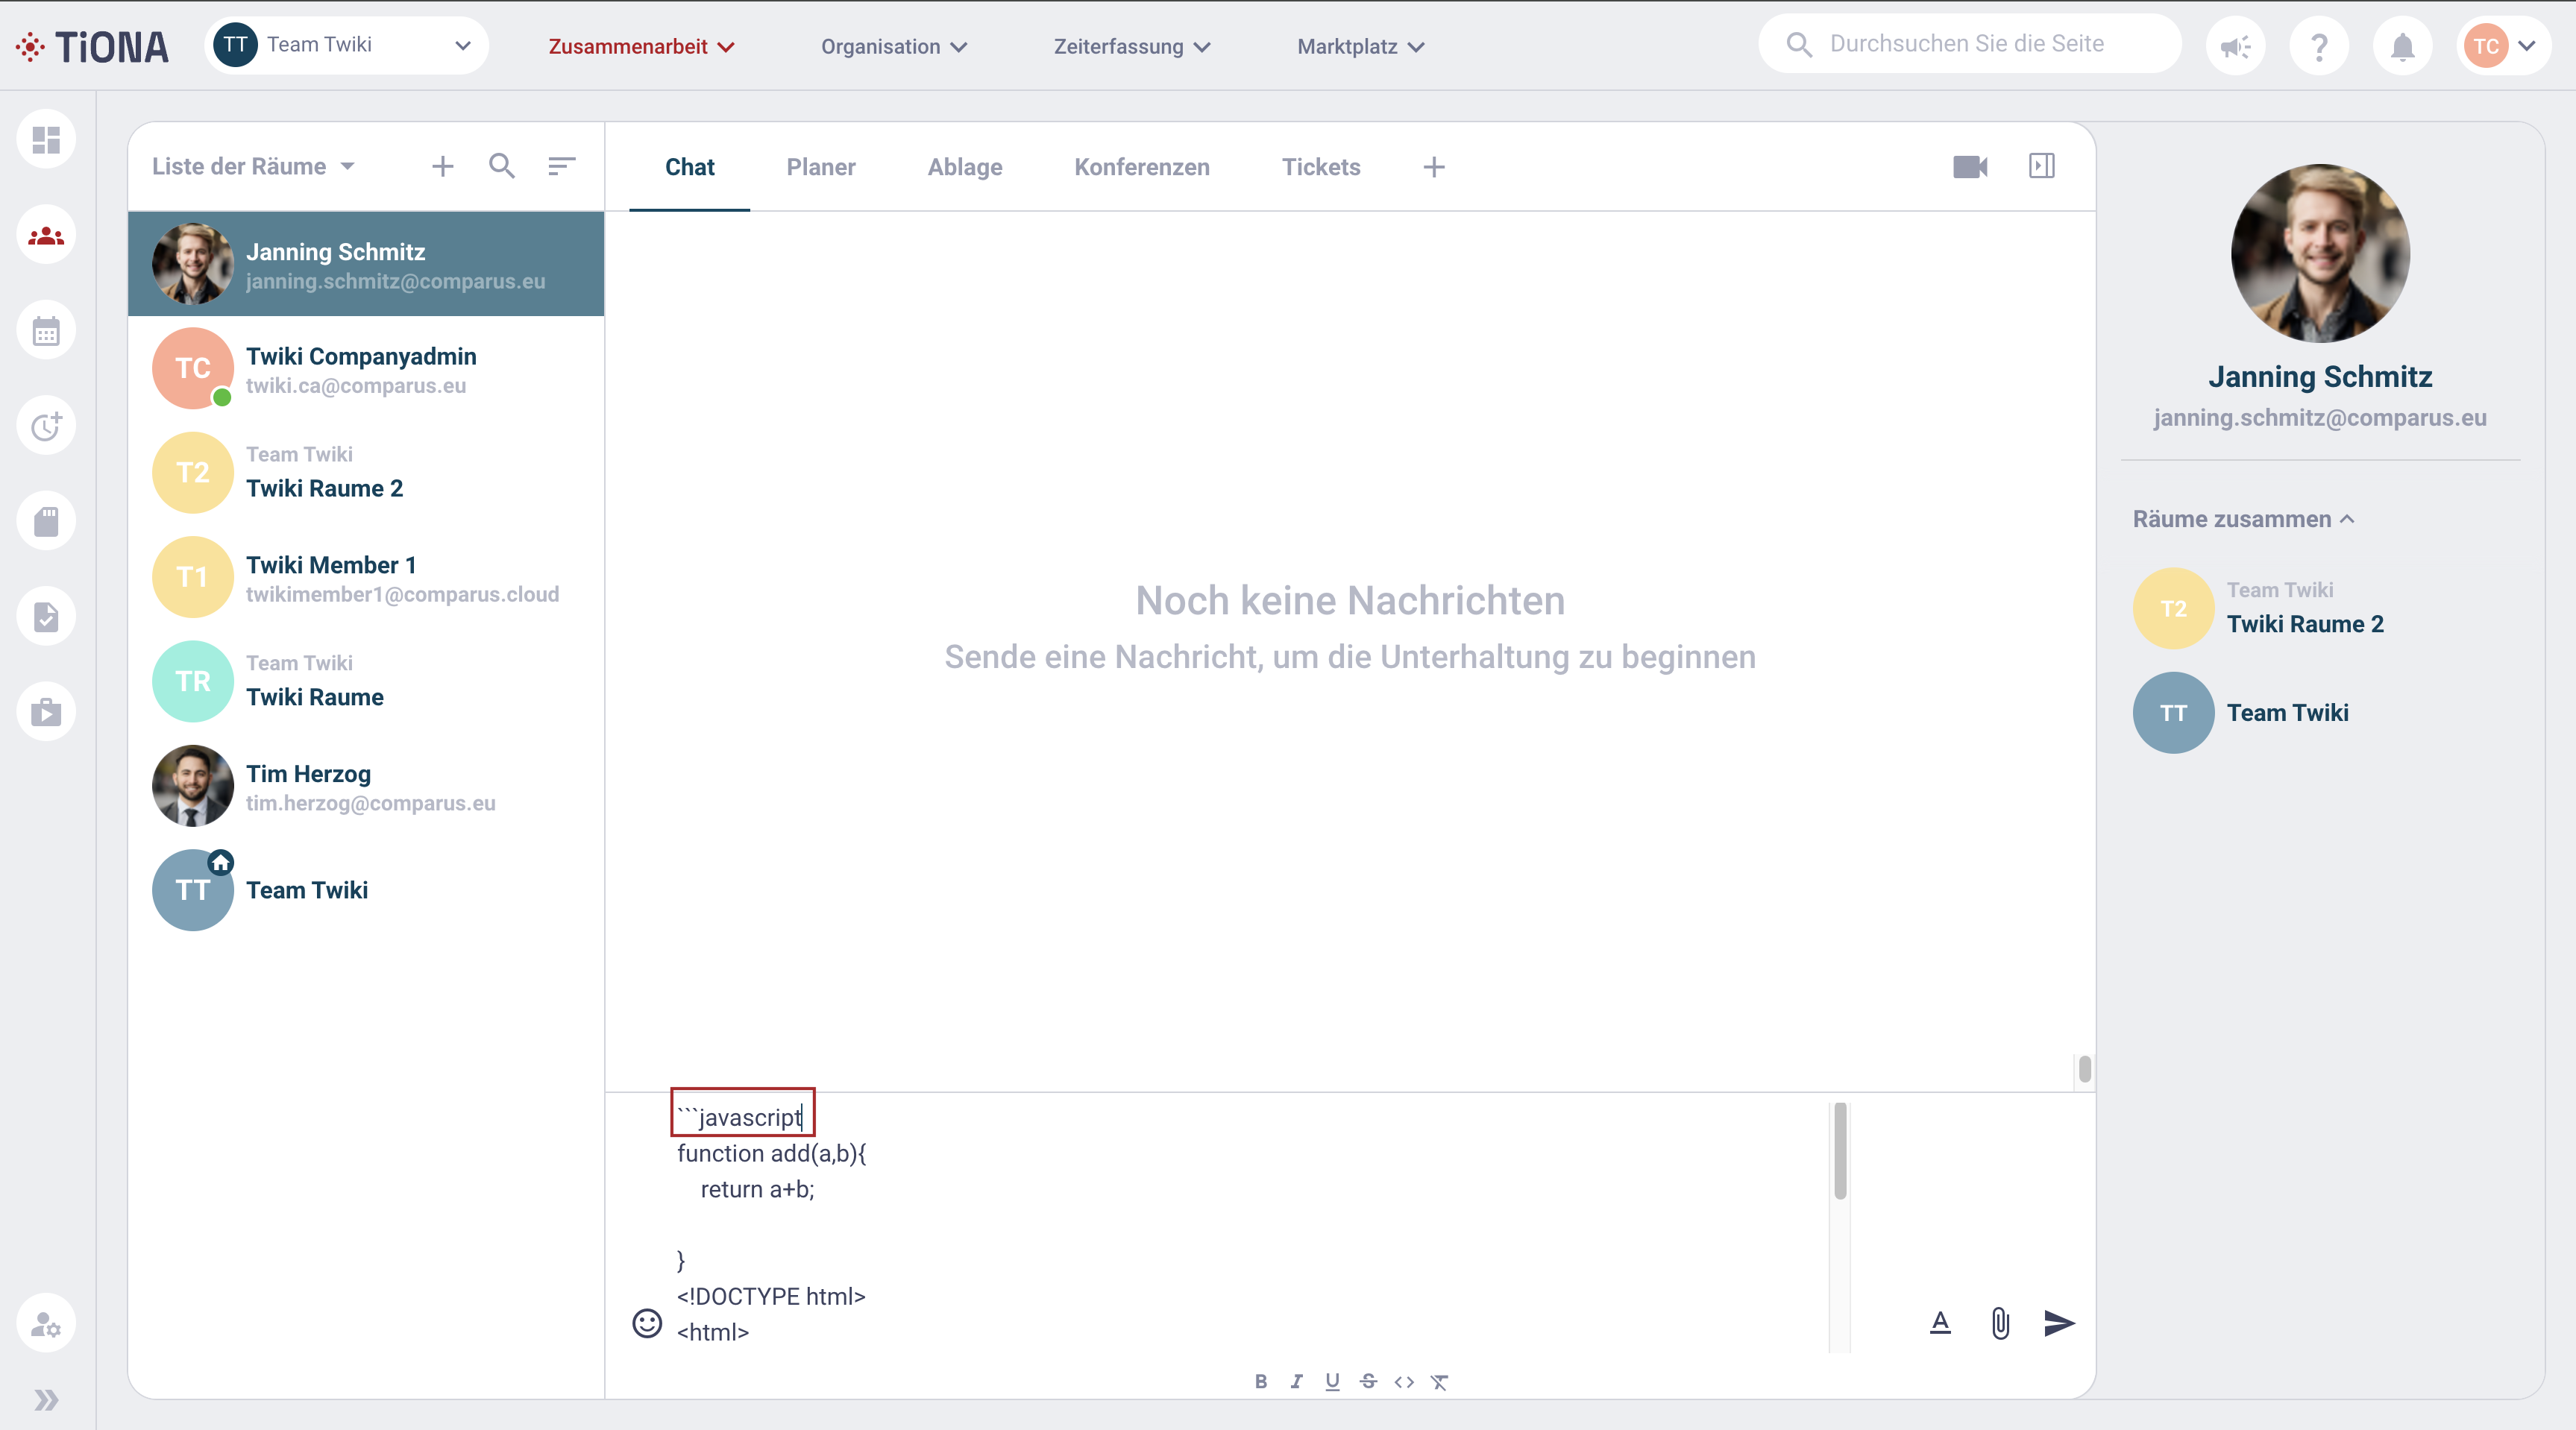
Task: Open the Organisation menu
Action: pos(893,47)
